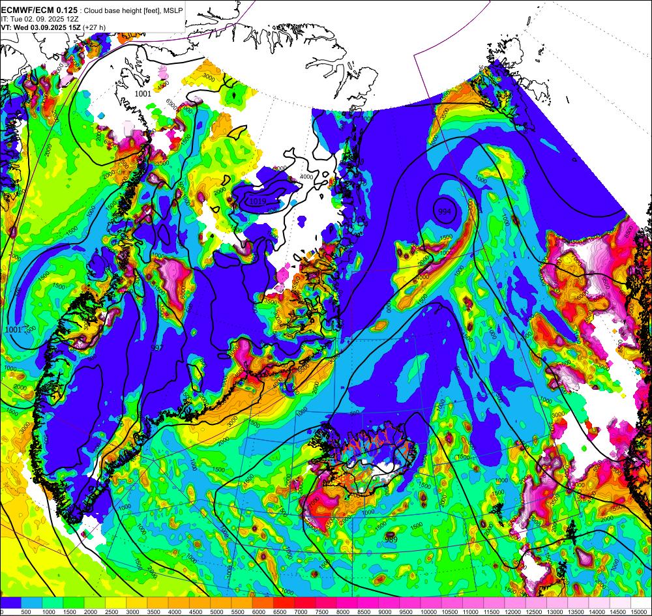Click the orange-red 6000–6500 legend swatch
Screen dimensions: 652x616
tap(263, 603)
